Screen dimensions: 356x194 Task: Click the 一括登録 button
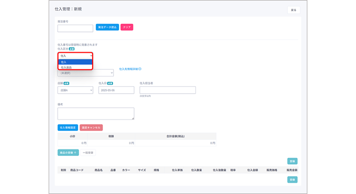coord(88,153)
